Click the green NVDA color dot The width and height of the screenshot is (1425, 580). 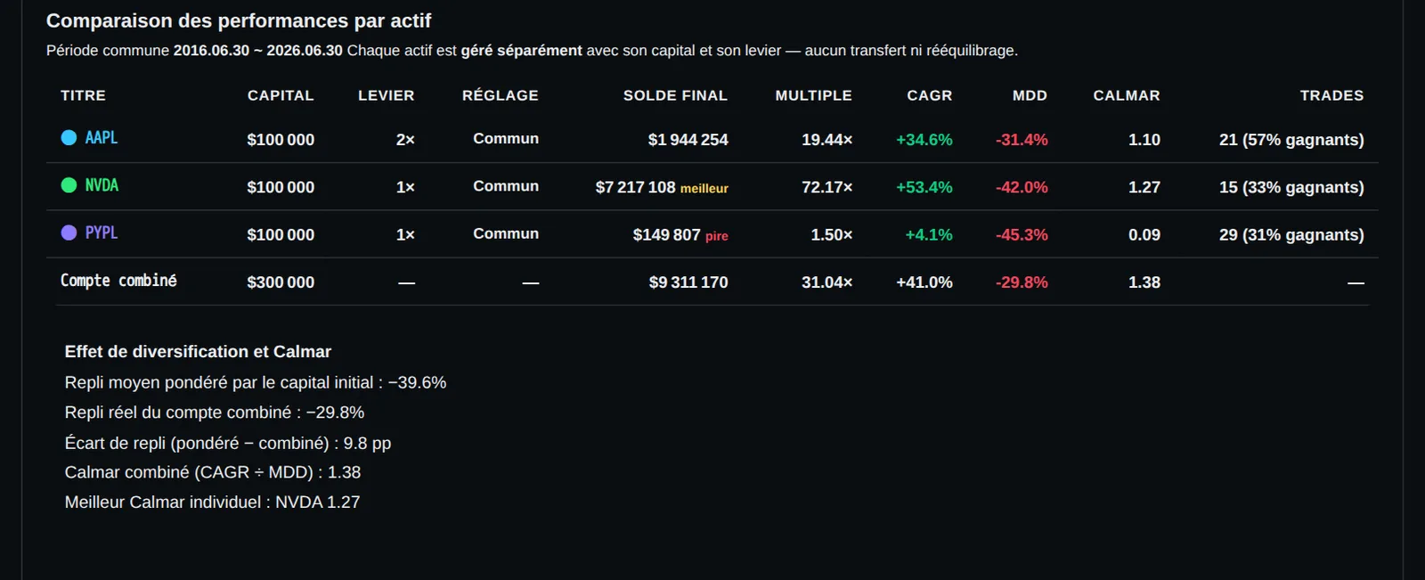[69, 185]
